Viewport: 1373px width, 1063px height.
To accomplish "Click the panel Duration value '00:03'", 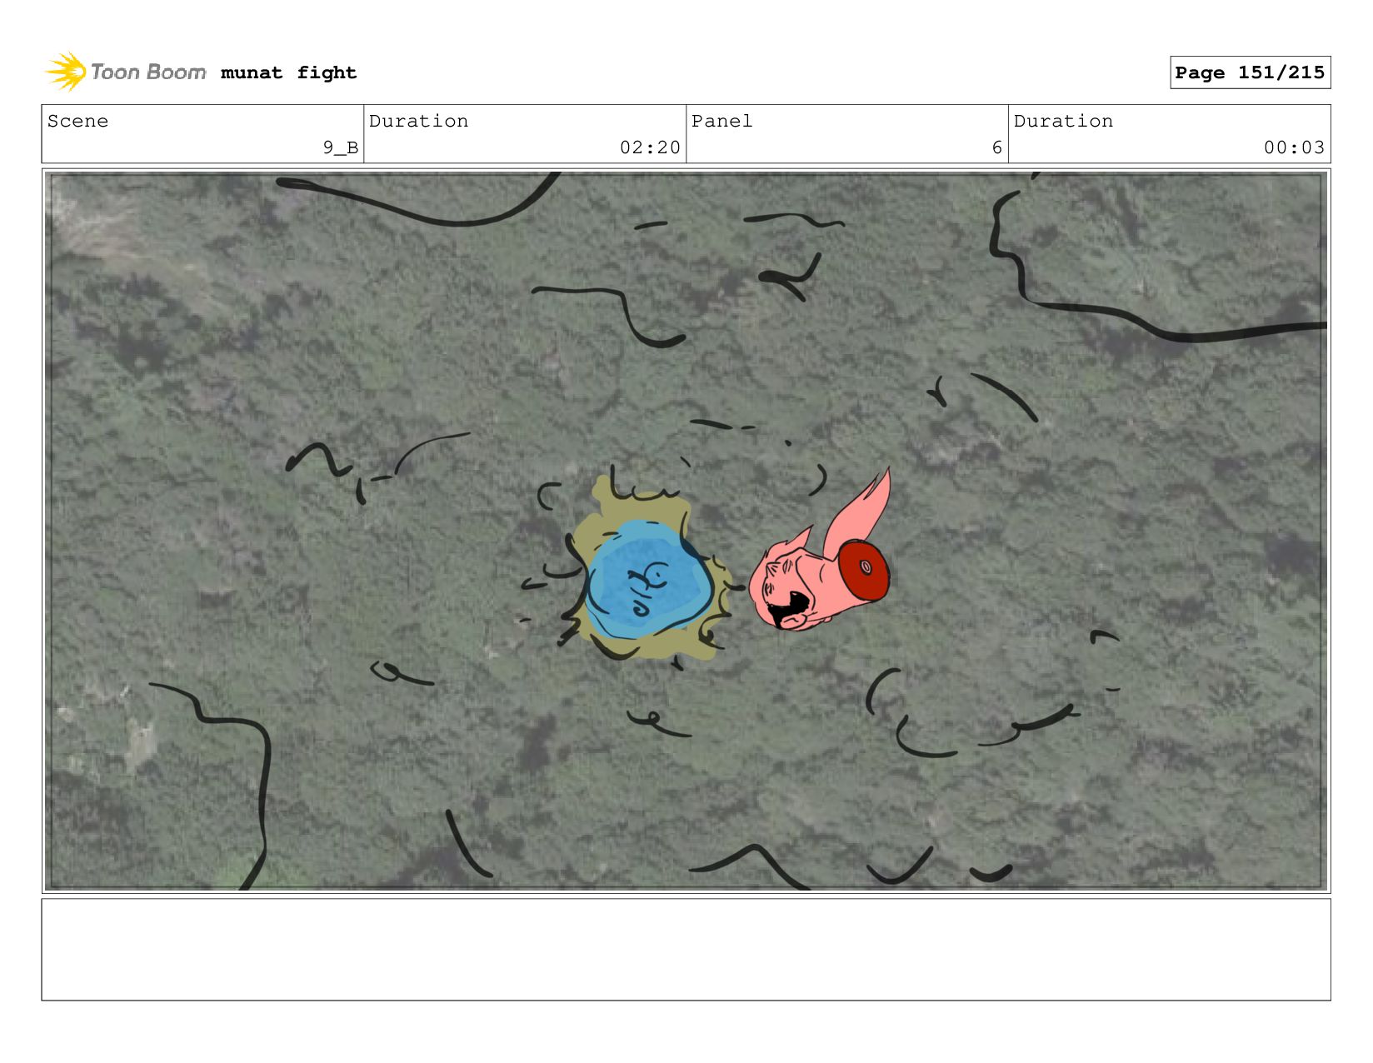I will [1294, 147].
